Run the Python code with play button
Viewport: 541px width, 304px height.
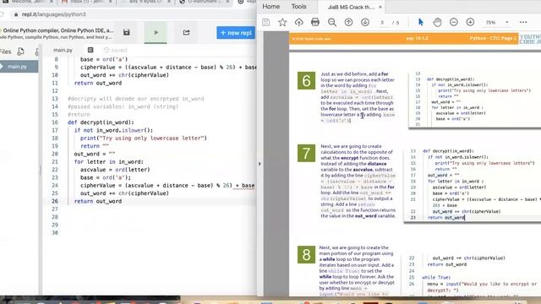pos(156,32)
